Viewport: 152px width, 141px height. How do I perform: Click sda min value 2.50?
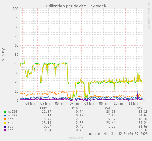[x=80, y=119]
